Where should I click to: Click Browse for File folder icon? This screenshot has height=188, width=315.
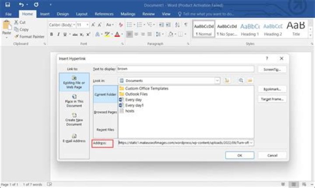click(x=250, y=81)
